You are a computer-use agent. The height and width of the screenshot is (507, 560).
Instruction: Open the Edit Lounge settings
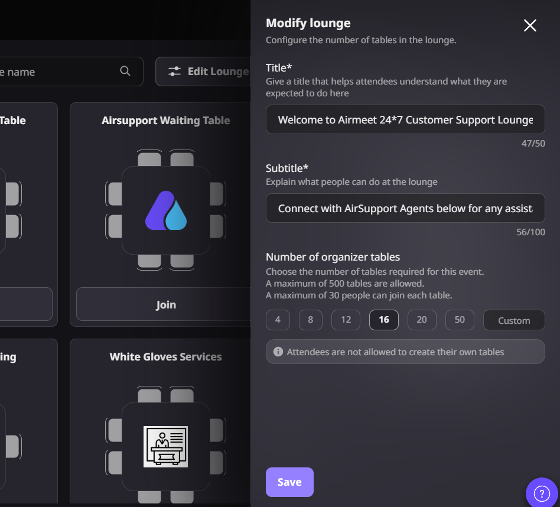click(x=203, y=71)
